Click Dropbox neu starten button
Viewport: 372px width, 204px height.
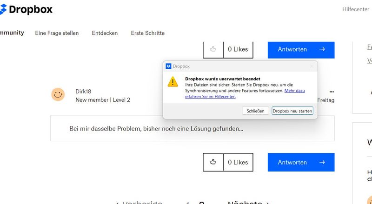coord(292,111)
